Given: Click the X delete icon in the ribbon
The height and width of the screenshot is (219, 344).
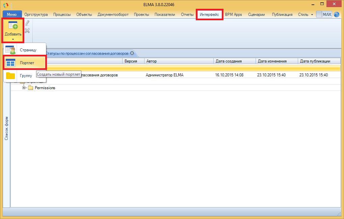Looking at the screenshot, I should pos(27,31).
